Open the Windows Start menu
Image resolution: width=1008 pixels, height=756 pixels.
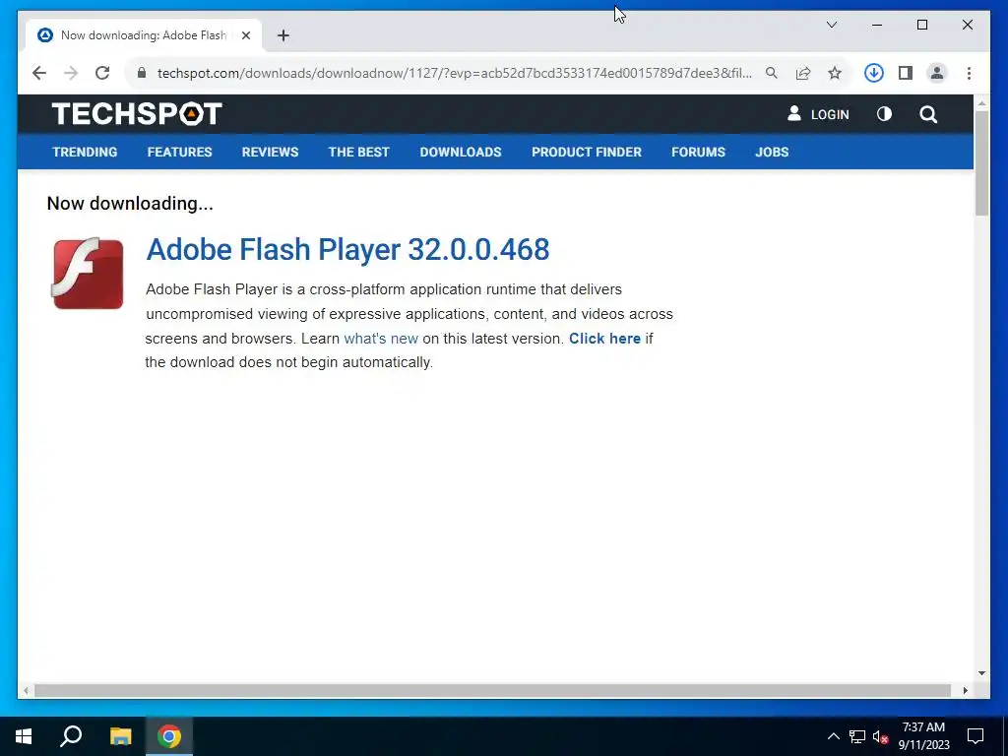pos(24,736)
